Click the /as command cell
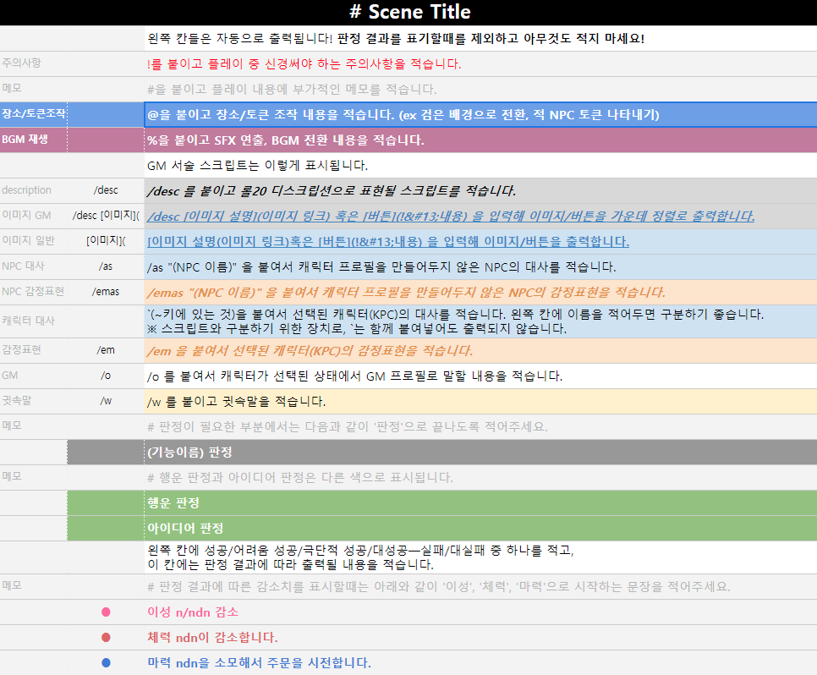This screenshot has width=817, height=675. pyautogui.click(x=106, y=267)
